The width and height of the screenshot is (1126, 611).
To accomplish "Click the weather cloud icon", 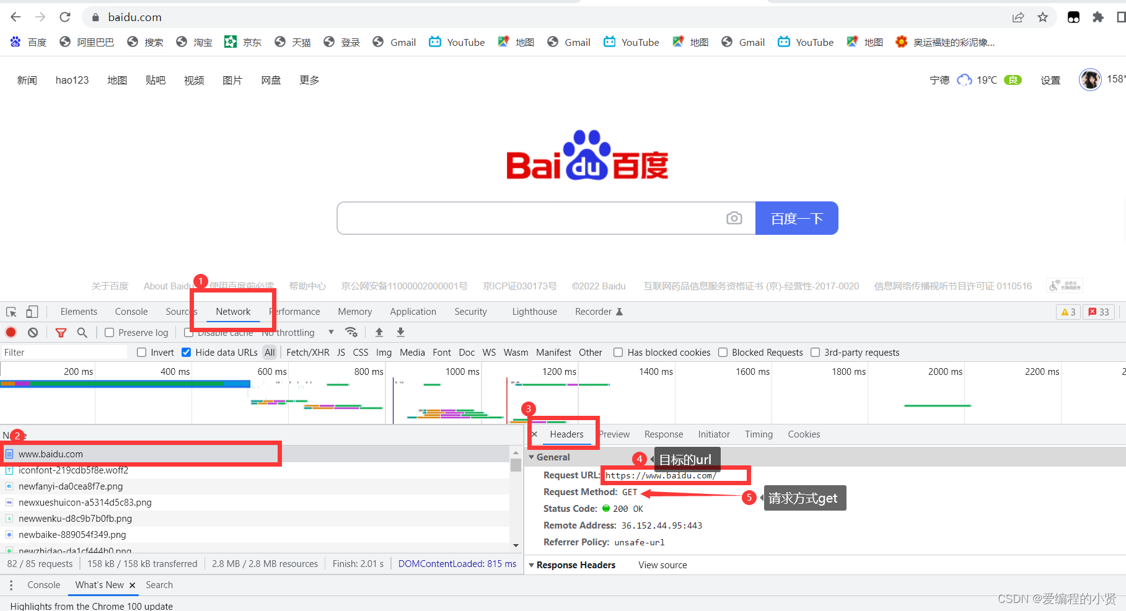I will point(964,80).
